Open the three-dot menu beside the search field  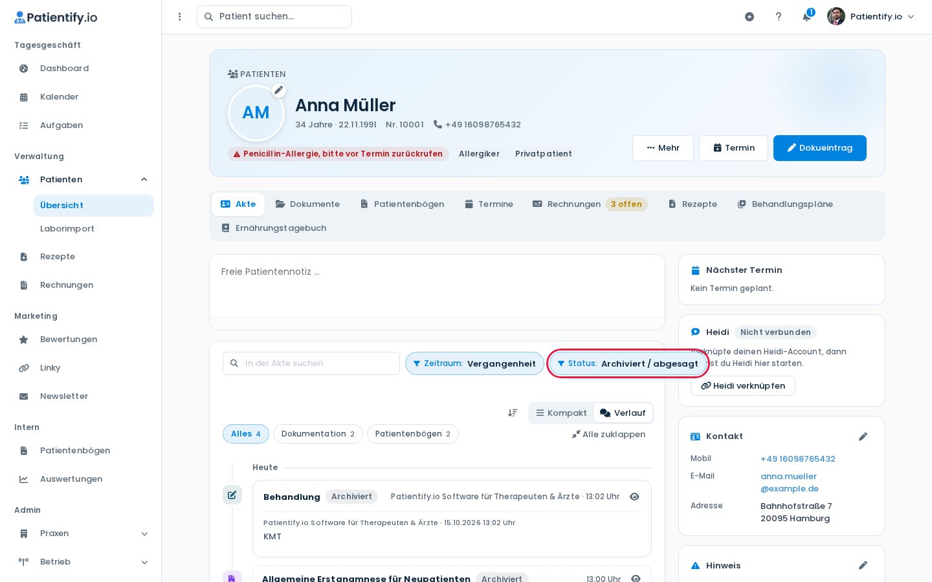180,17
